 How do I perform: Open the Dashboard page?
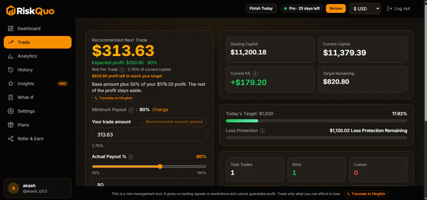(x=38, y=28)
